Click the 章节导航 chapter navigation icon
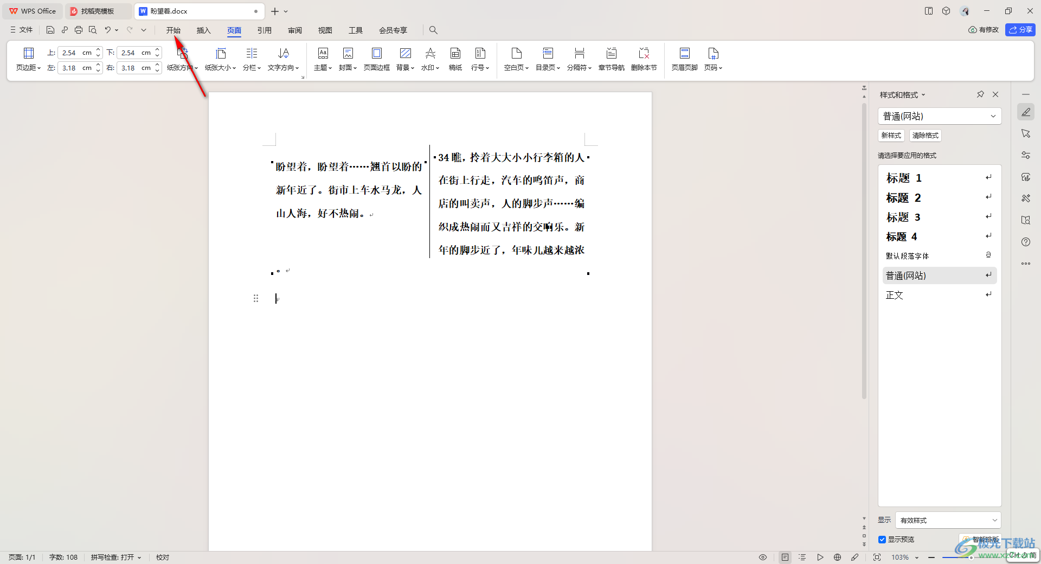 point(611,59)
